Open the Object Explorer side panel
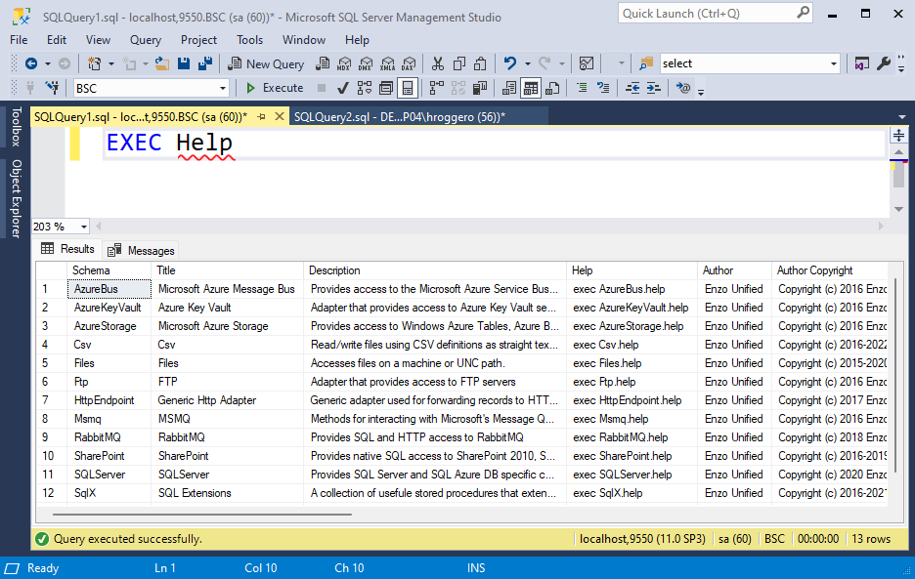Image resolution: width=915 pixels, height=579 pixels. click(16, 199)
